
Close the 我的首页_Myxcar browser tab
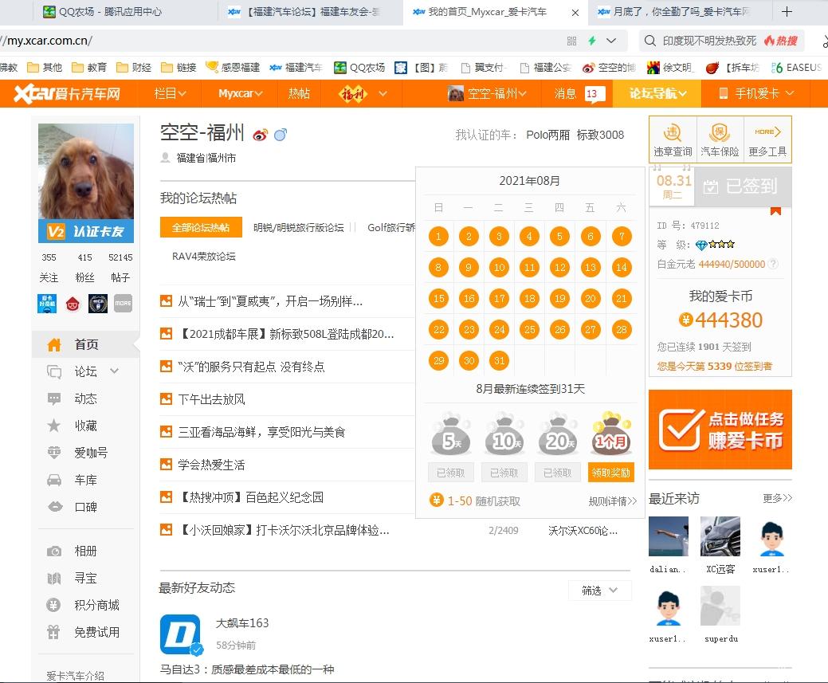[x=575, y=12]
